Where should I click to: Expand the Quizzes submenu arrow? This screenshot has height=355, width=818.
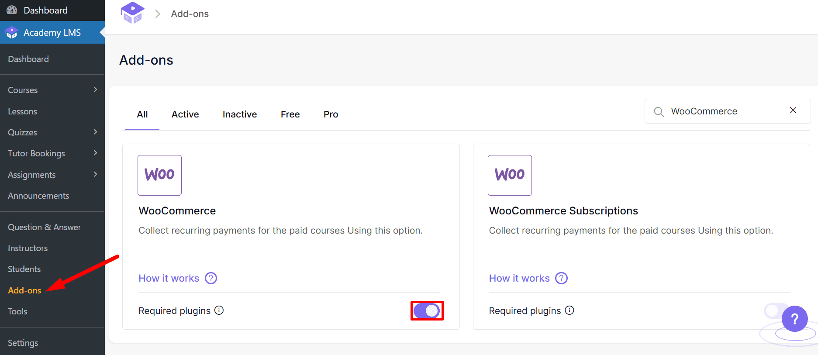95,132
